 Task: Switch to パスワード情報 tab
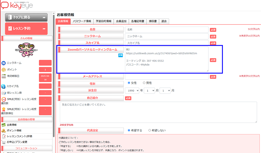tap(82, 21)
